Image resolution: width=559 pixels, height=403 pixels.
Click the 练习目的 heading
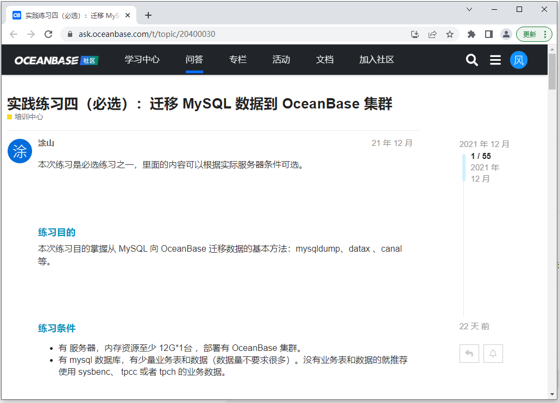click(56, 233)
